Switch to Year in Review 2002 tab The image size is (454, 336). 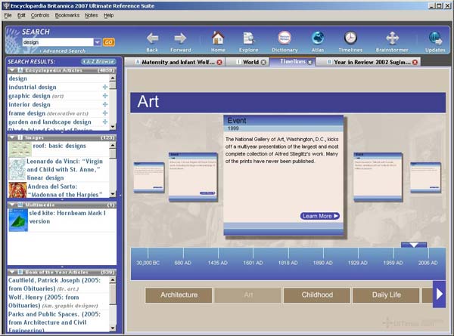[x=368, y=62]
